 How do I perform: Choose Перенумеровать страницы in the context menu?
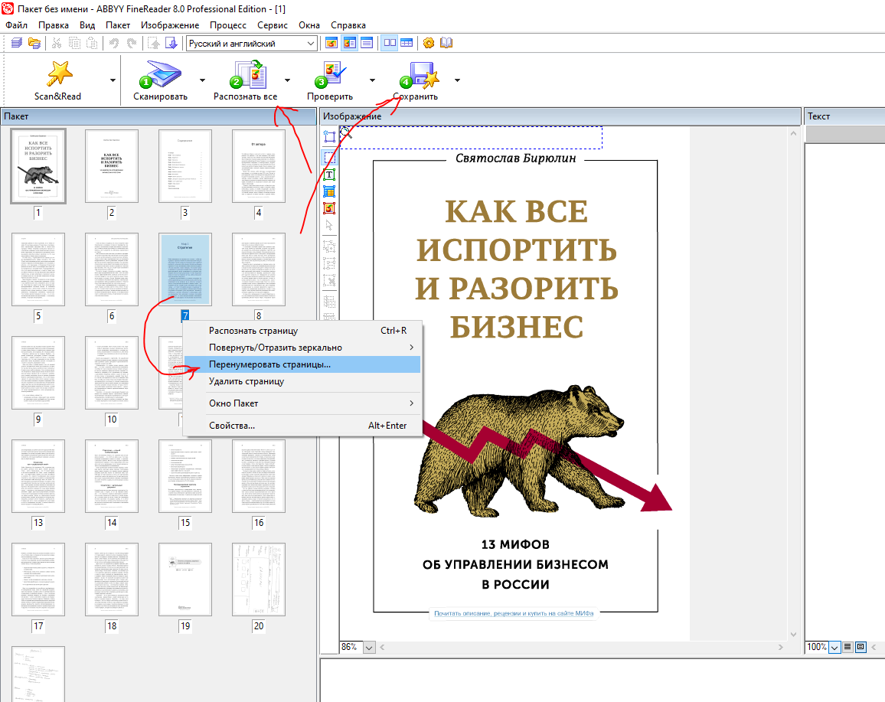click(269, 364)
